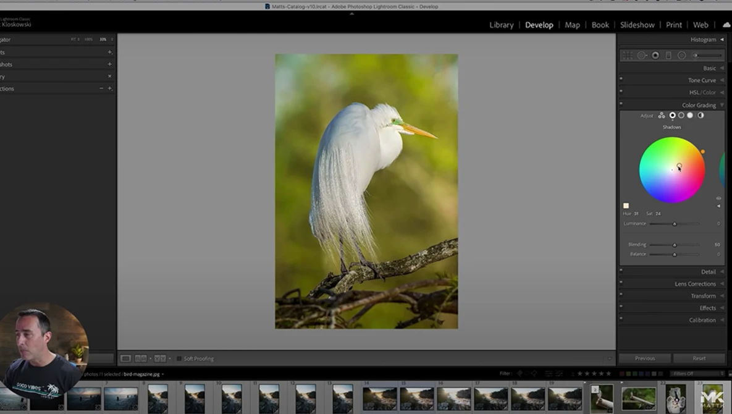This screenshot has height=414, width=732.
Task: Click the Hue value 31
Action: (636, 214)
